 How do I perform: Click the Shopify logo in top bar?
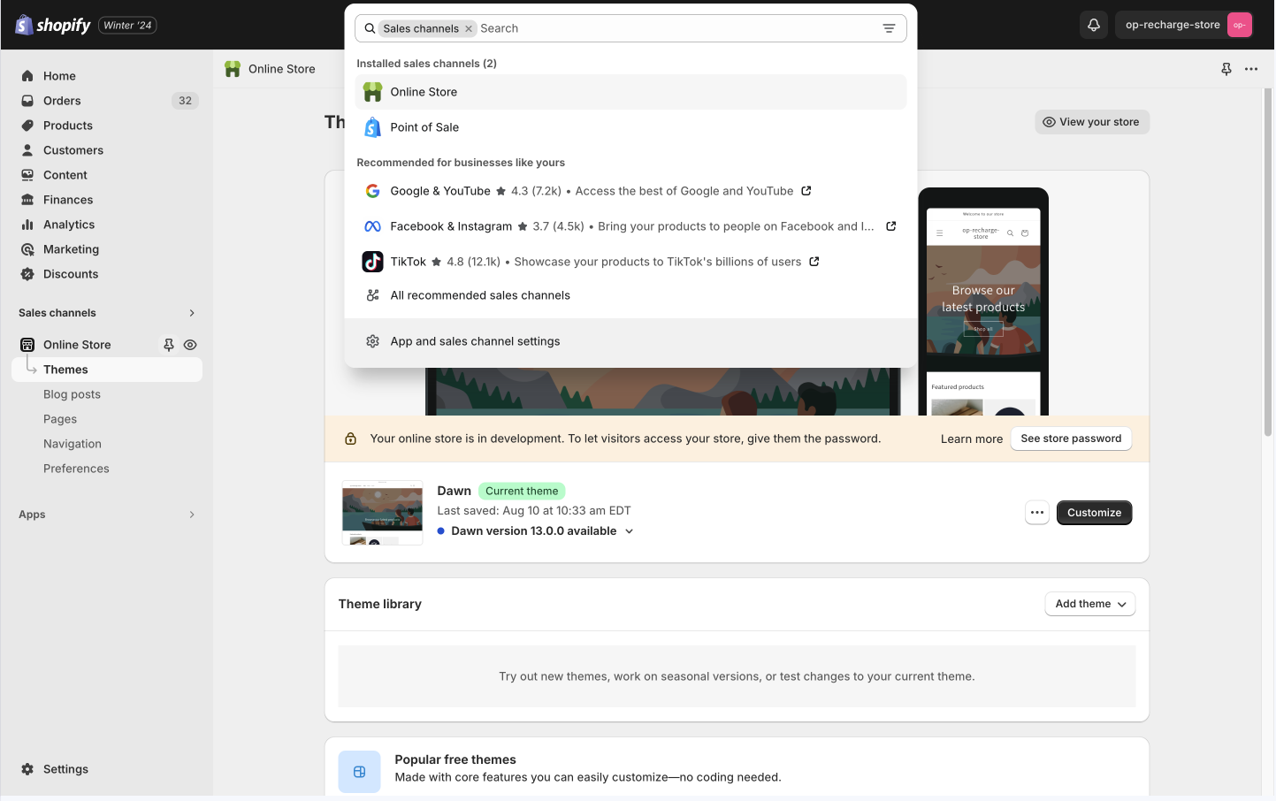point(53,25)
